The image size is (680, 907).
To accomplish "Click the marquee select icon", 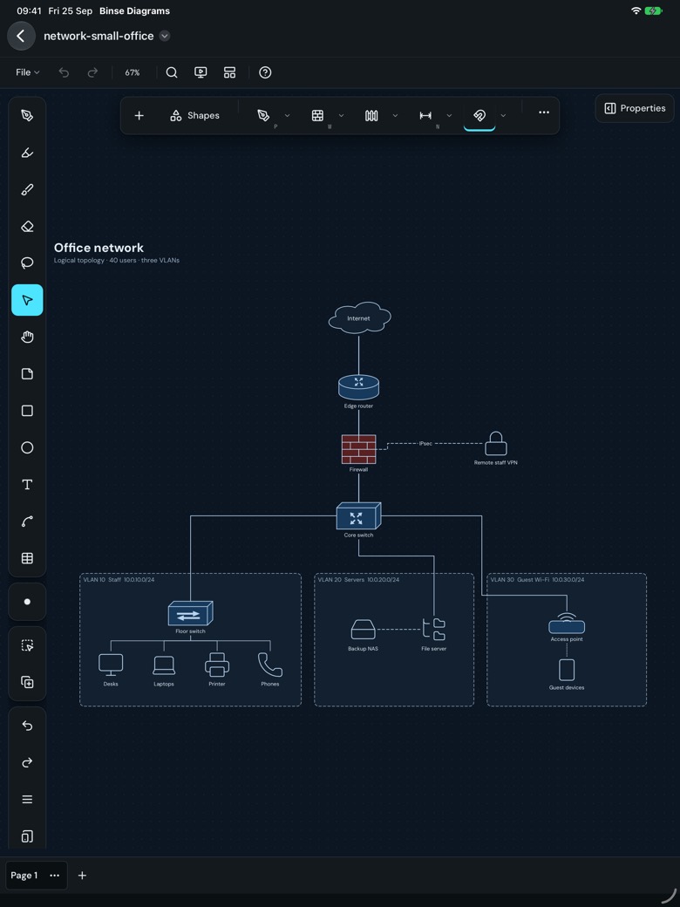I will point(27,645).
